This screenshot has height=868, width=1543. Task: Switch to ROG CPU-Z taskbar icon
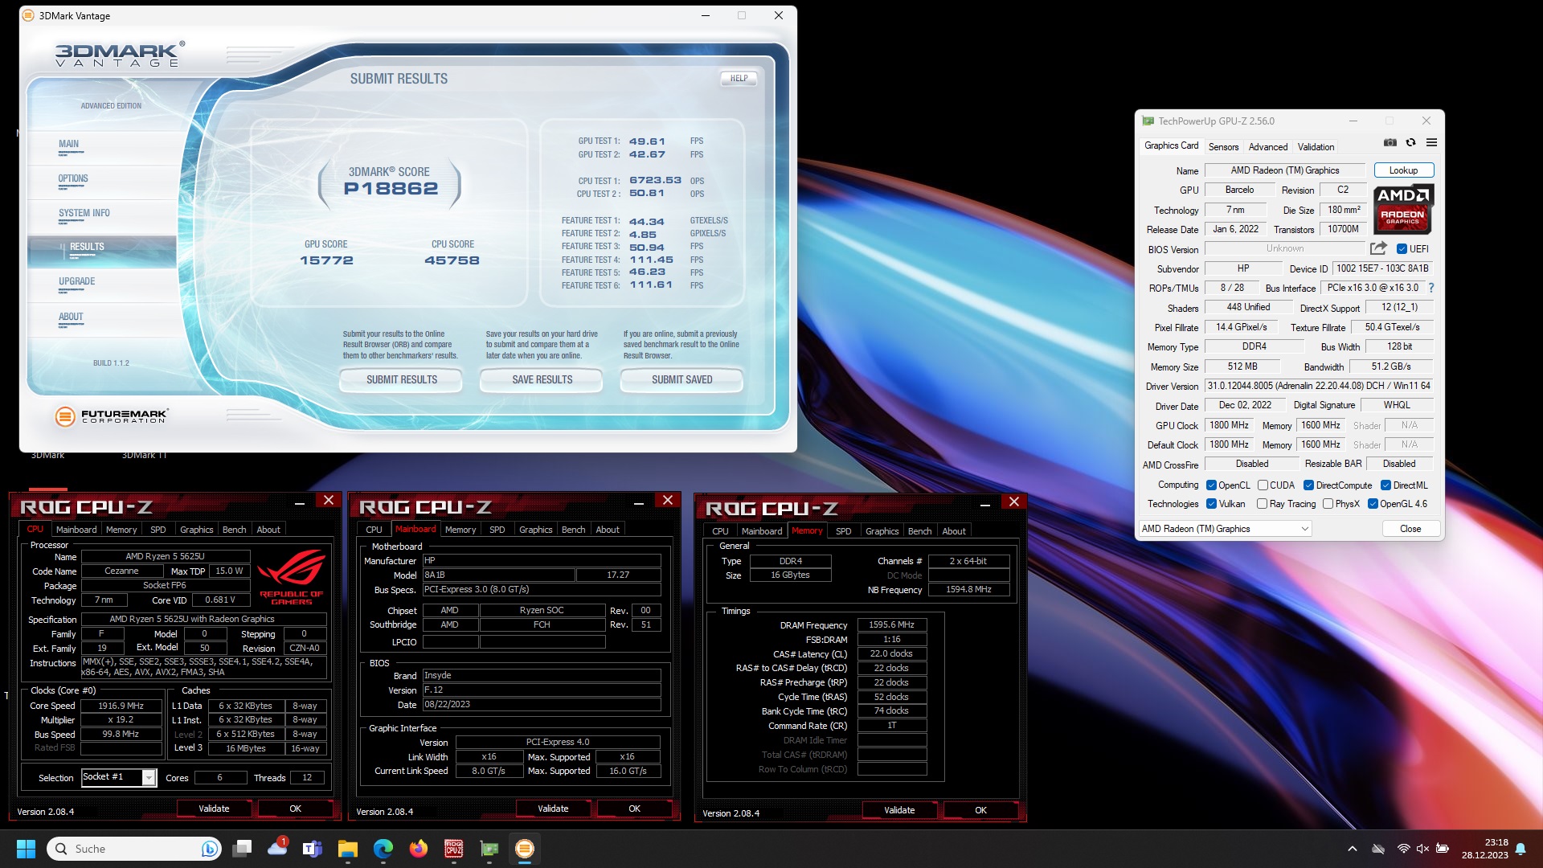tap(454, 849)
